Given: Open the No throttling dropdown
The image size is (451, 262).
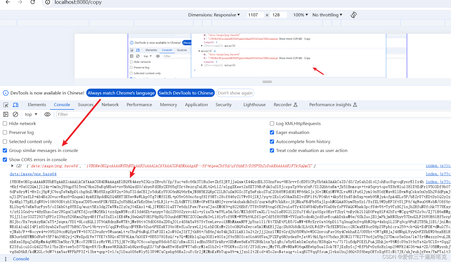Looking at the screenshot, I should [327, 15].
